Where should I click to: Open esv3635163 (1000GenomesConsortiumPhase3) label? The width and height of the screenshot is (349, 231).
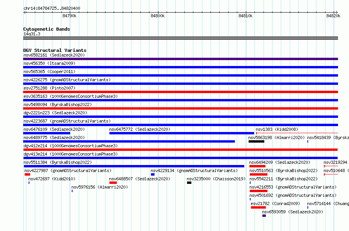point(71,96)
